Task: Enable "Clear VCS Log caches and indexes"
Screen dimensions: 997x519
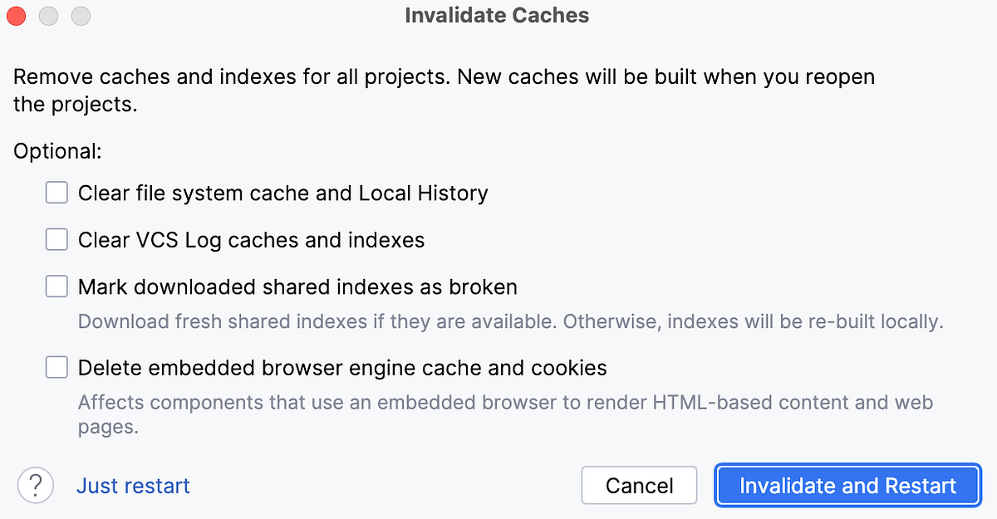Action: (x=56, y=239)
